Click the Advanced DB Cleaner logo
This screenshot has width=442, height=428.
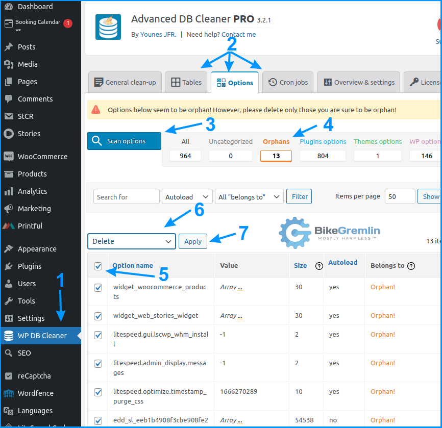(x=108, y=27)
